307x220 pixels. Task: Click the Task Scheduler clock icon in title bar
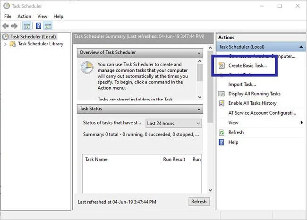tap(7, 6)
